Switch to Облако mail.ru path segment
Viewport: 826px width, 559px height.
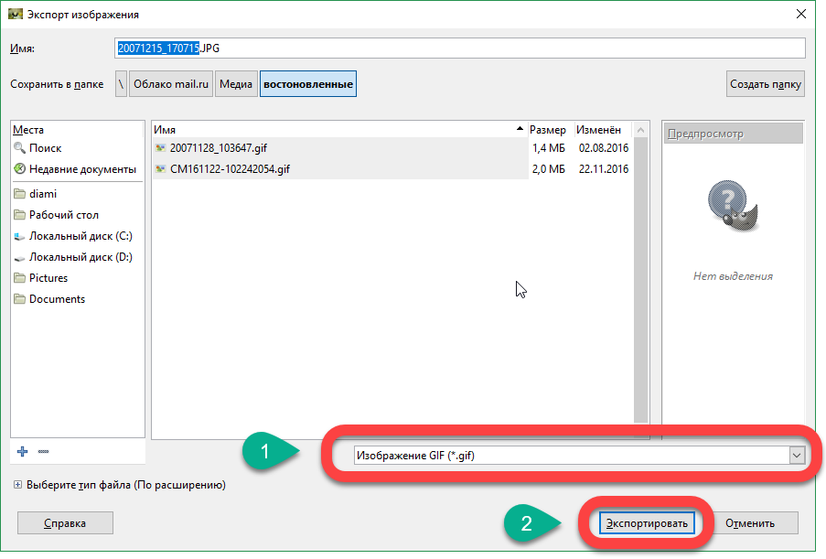click(171, 84)
